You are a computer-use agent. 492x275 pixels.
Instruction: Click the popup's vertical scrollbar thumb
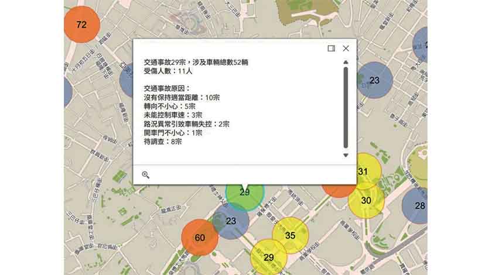click(346, 108)
